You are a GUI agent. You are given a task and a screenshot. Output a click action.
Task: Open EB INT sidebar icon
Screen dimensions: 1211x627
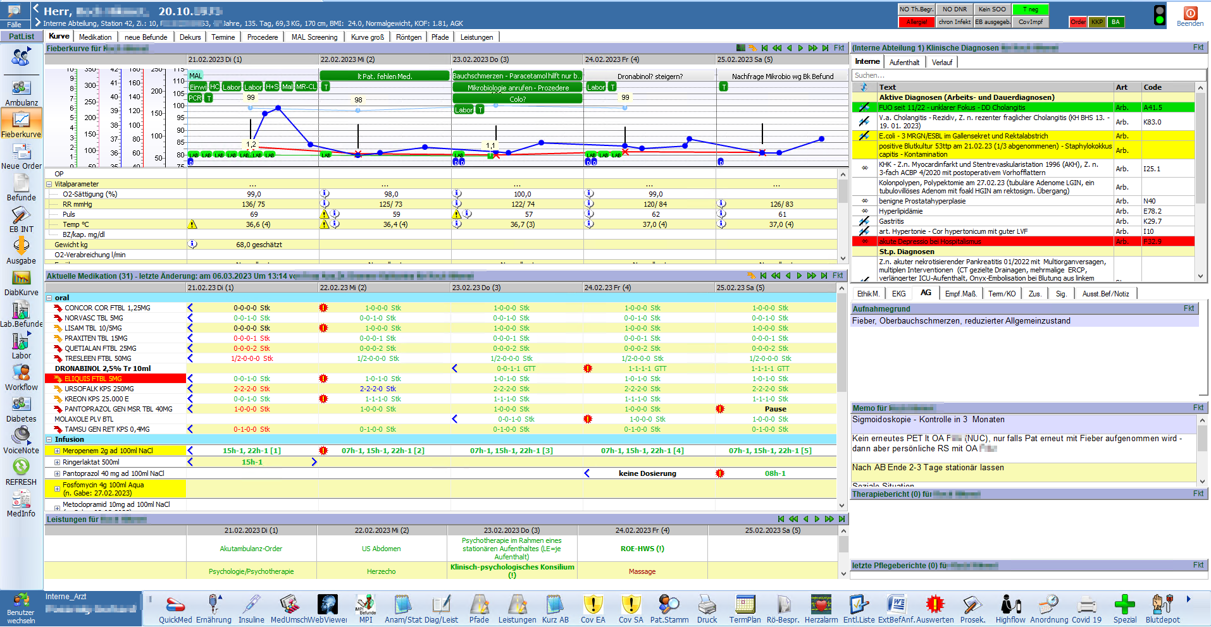(x=21, y=219)
